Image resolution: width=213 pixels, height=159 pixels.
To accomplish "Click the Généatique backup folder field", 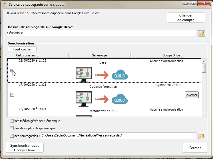I will [101, 33].
